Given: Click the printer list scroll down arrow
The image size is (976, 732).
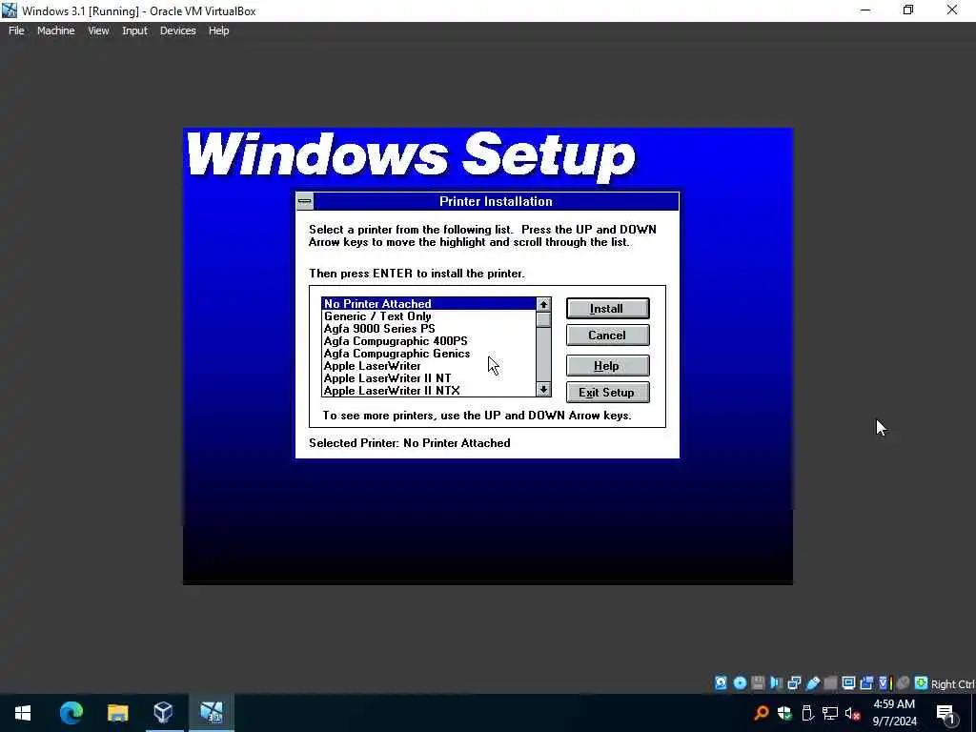Looking at the screenshot, I should [543, 390].
